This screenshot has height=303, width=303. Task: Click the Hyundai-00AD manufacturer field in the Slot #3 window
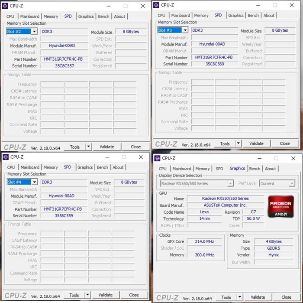pos(215,44)
